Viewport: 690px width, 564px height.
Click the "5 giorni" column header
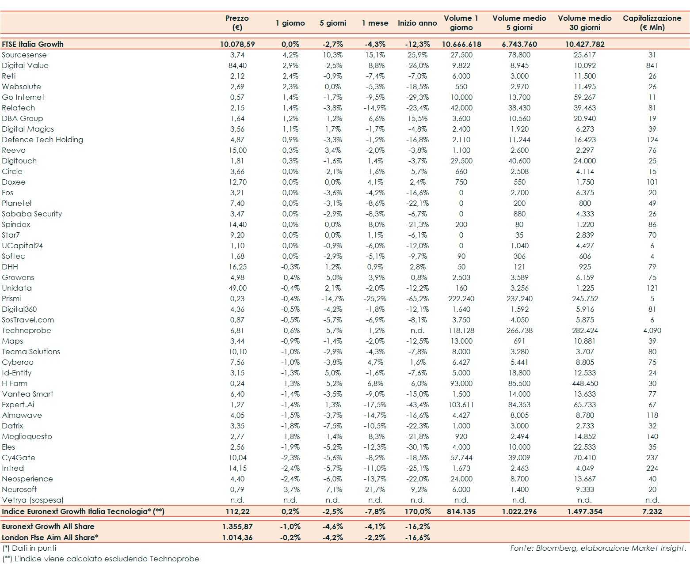[333, 23]
